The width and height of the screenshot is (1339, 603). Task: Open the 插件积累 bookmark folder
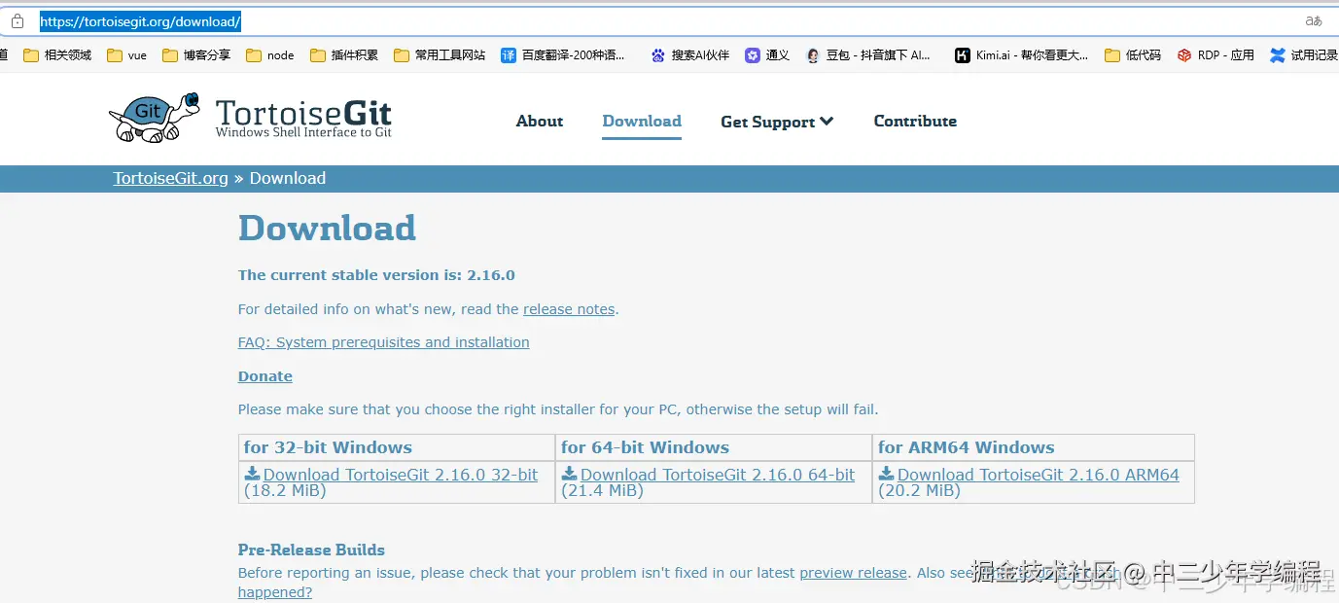click(x=344, y=55)
